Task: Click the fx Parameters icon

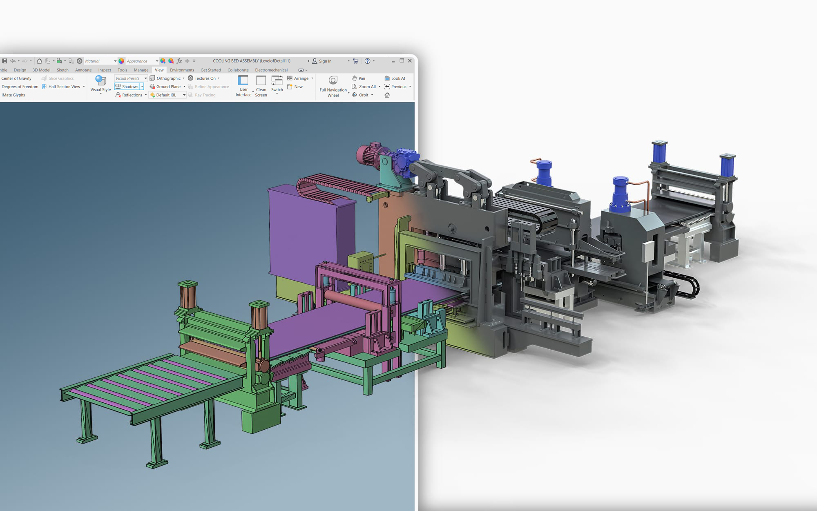Action: (179, 61)
